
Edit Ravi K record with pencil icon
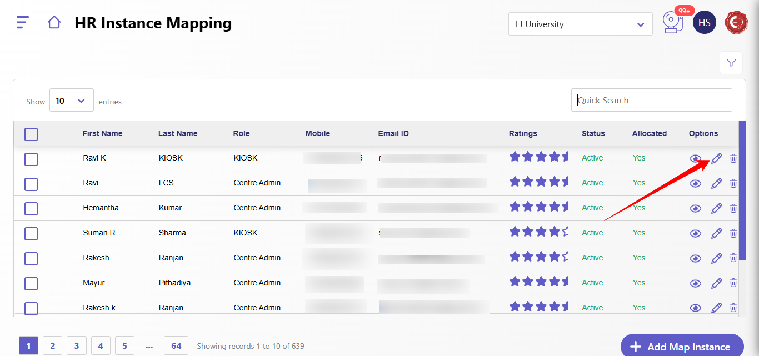716,158
